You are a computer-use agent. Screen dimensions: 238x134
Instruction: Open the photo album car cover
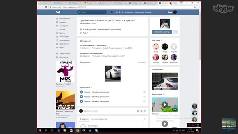pos(165,81)
